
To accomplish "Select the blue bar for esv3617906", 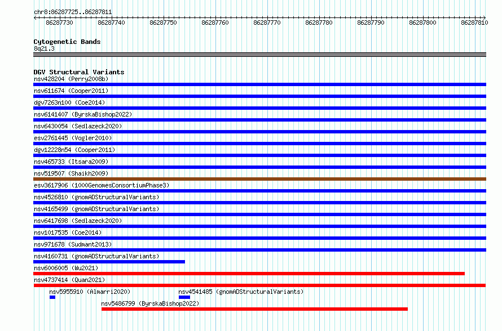I will point(259,191).
